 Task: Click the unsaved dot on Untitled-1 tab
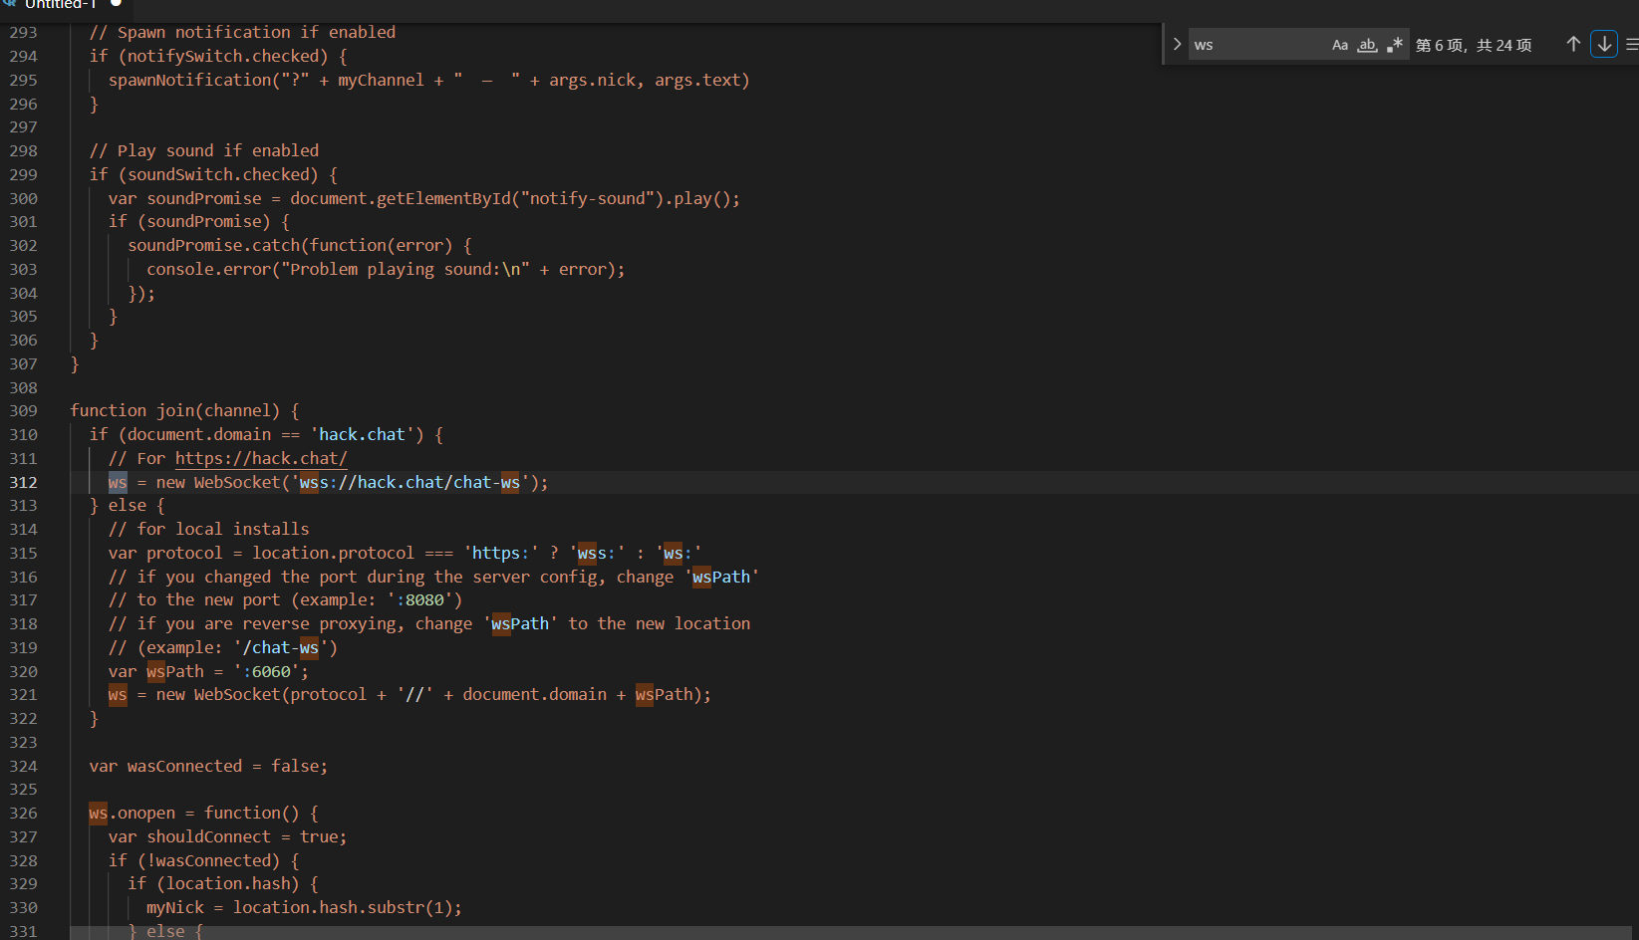pyautogui.click(x=116, y=3)
